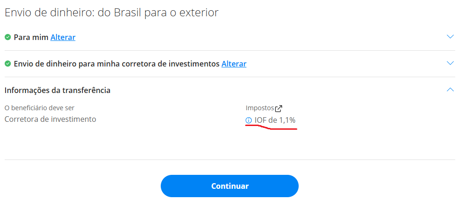Viewport: 465px width, 206px height.
Task: Select the Informações da transferência header
Action: pos(57,90)
